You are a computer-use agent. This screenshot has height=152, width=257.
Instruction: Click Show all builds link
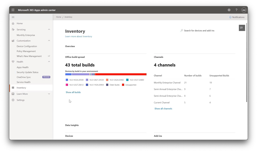73,92
